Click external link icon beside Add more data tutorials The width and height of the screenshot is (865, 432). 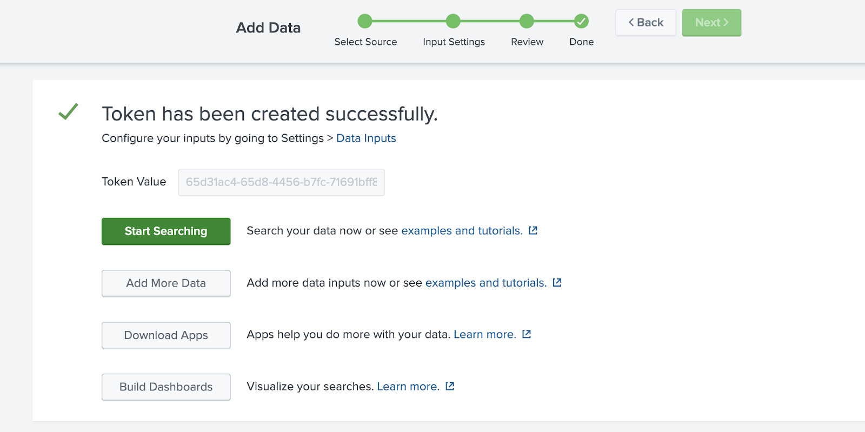[557, 282]
